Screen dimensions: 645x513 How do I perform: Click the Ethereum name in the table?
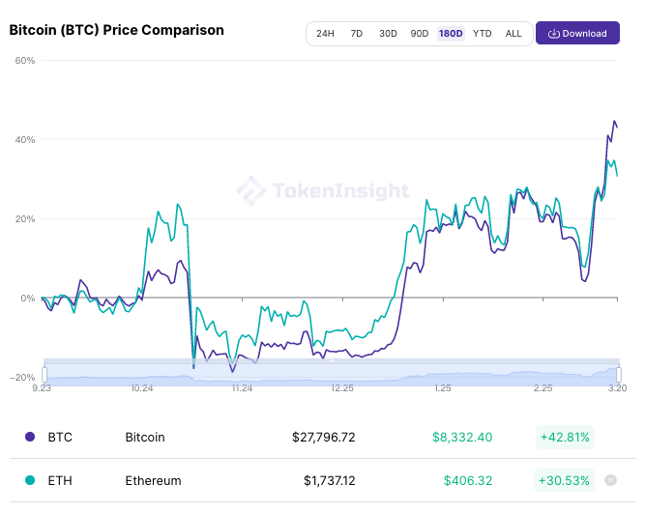[153, 480]
